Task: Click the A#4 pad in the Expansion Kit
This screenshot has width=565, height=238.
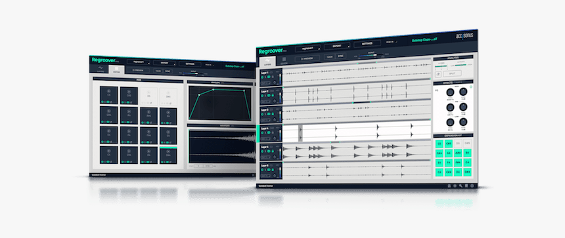Action: 458,153
